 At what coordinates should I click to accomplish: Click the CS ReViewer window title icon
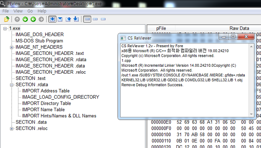click(x=123, y=38)
